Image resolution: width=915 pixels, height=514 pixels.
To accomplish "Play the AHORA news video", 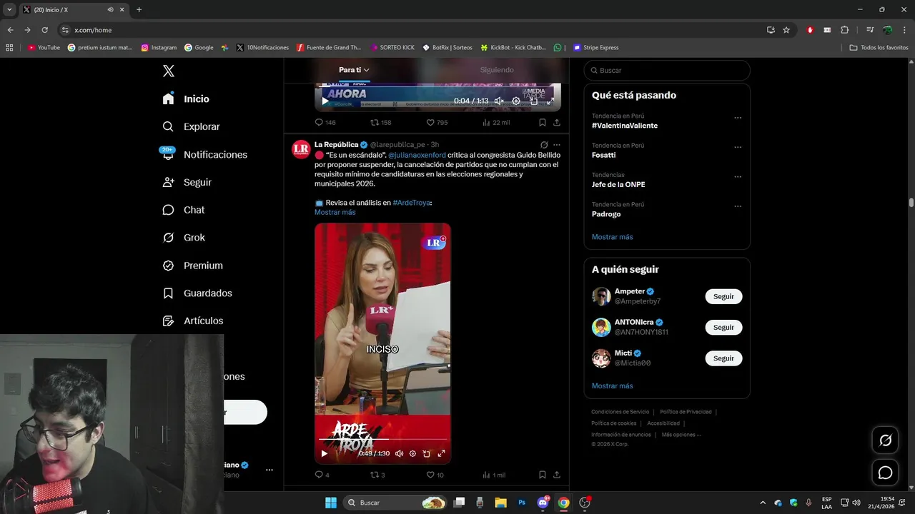I will (x=325, y=101).
